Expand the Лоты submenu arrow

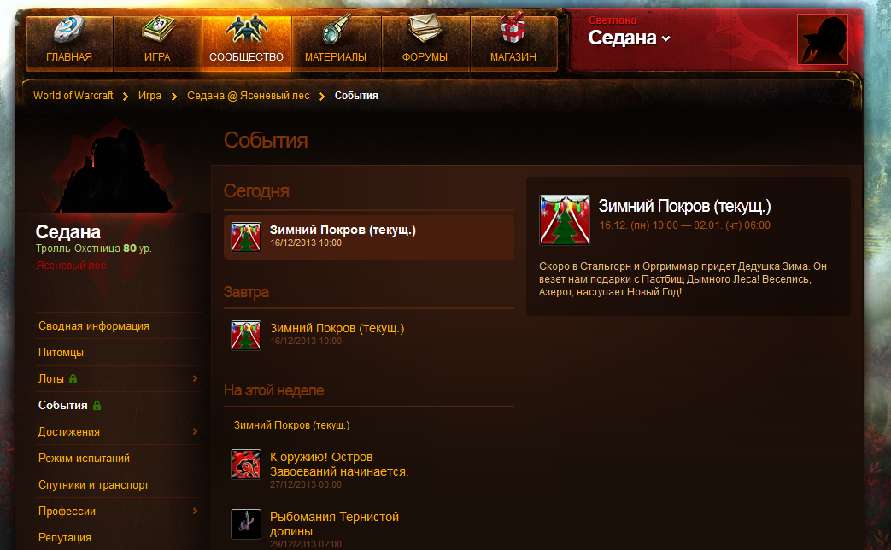click(195, 378)
